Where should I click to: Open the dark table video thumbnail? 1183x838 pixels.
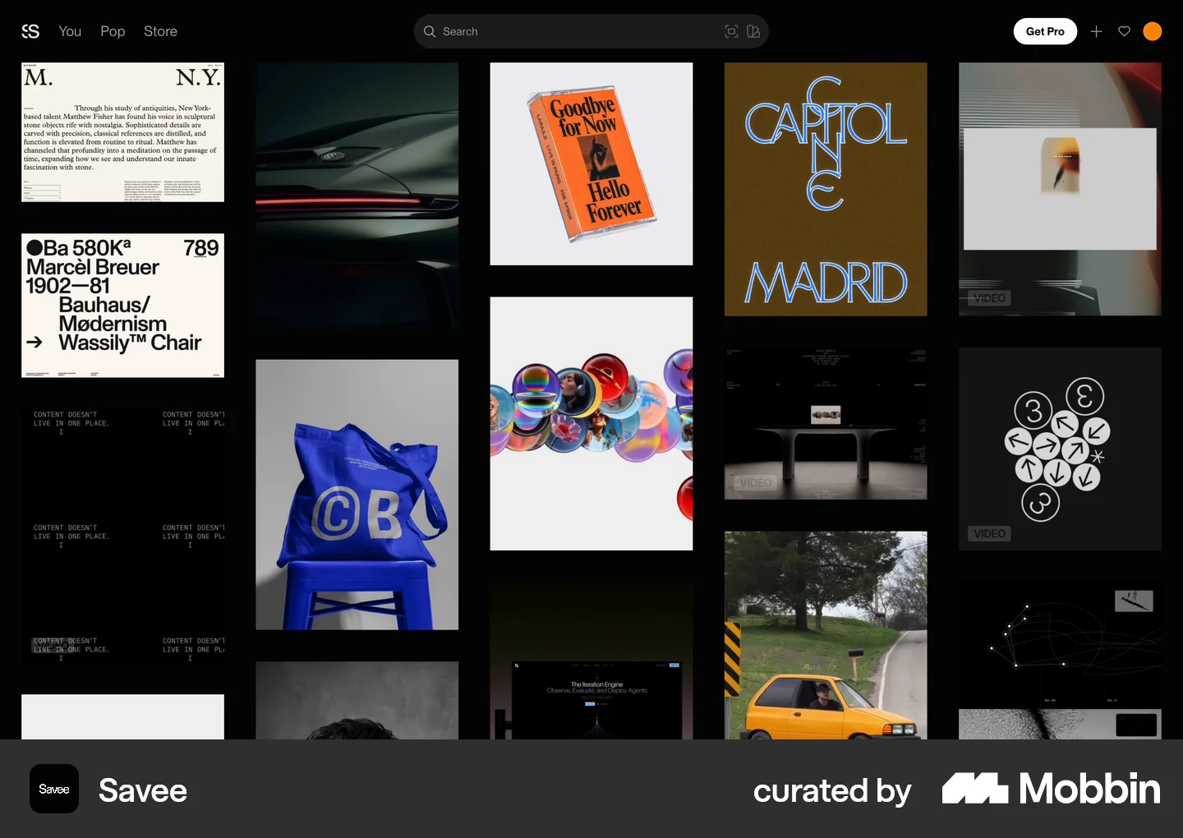coord(826,423)
